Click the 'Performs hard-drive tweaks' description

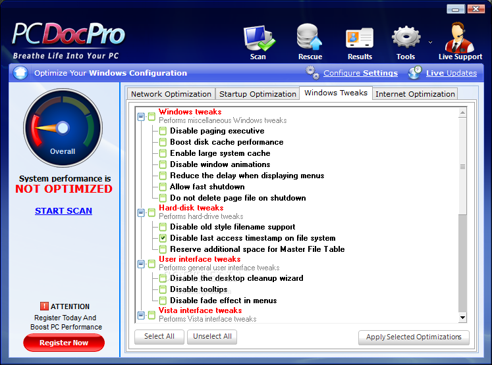(201, 216)
